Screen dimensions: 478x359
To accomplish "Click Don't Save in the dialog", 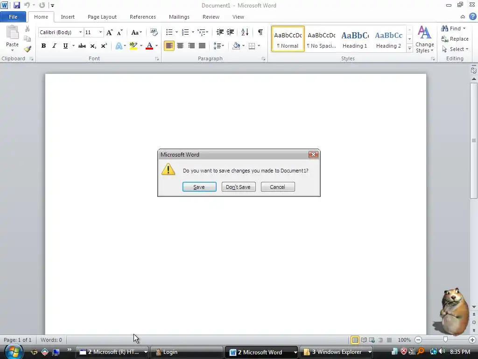I will pos(239,187).
